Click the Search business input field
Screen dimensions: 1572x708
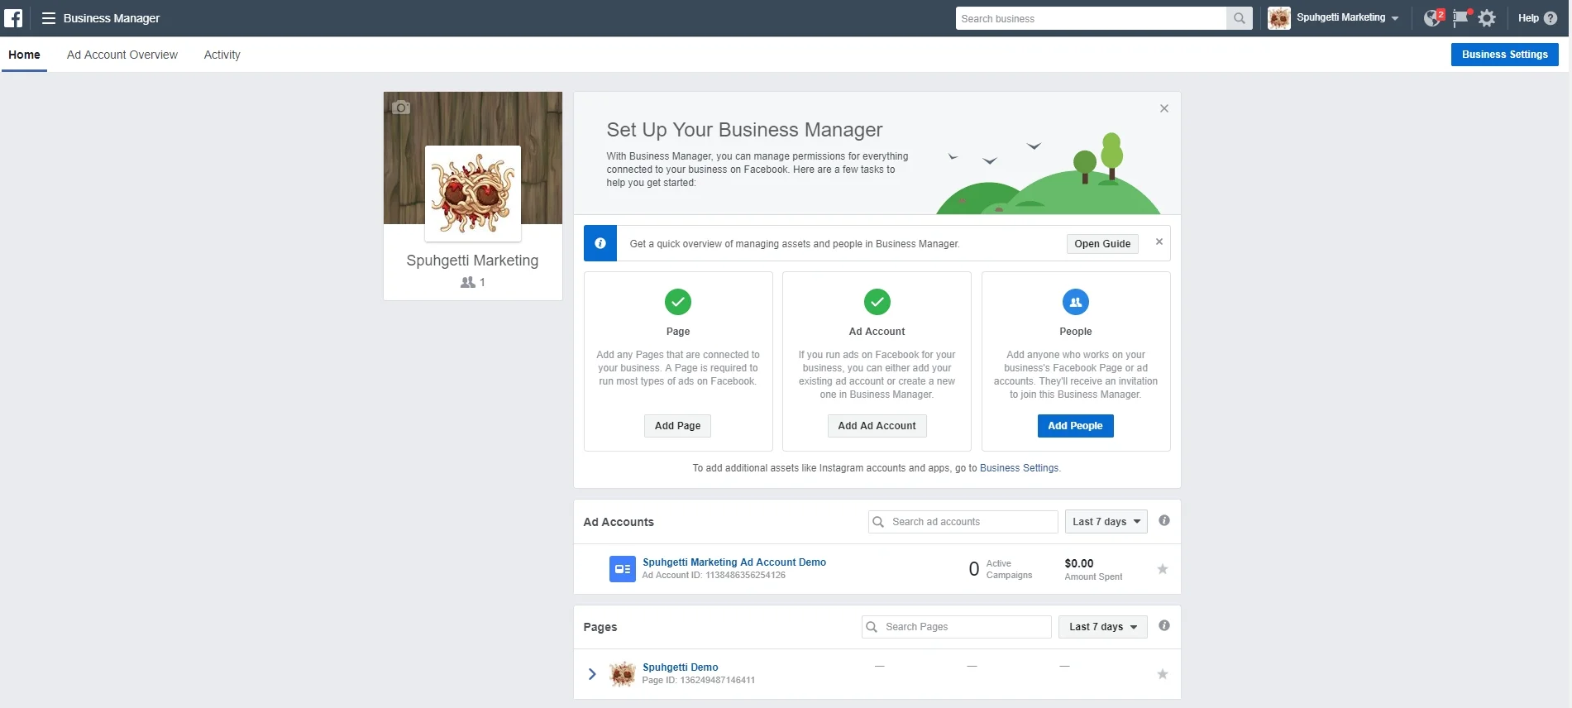tap(1091, 18)
